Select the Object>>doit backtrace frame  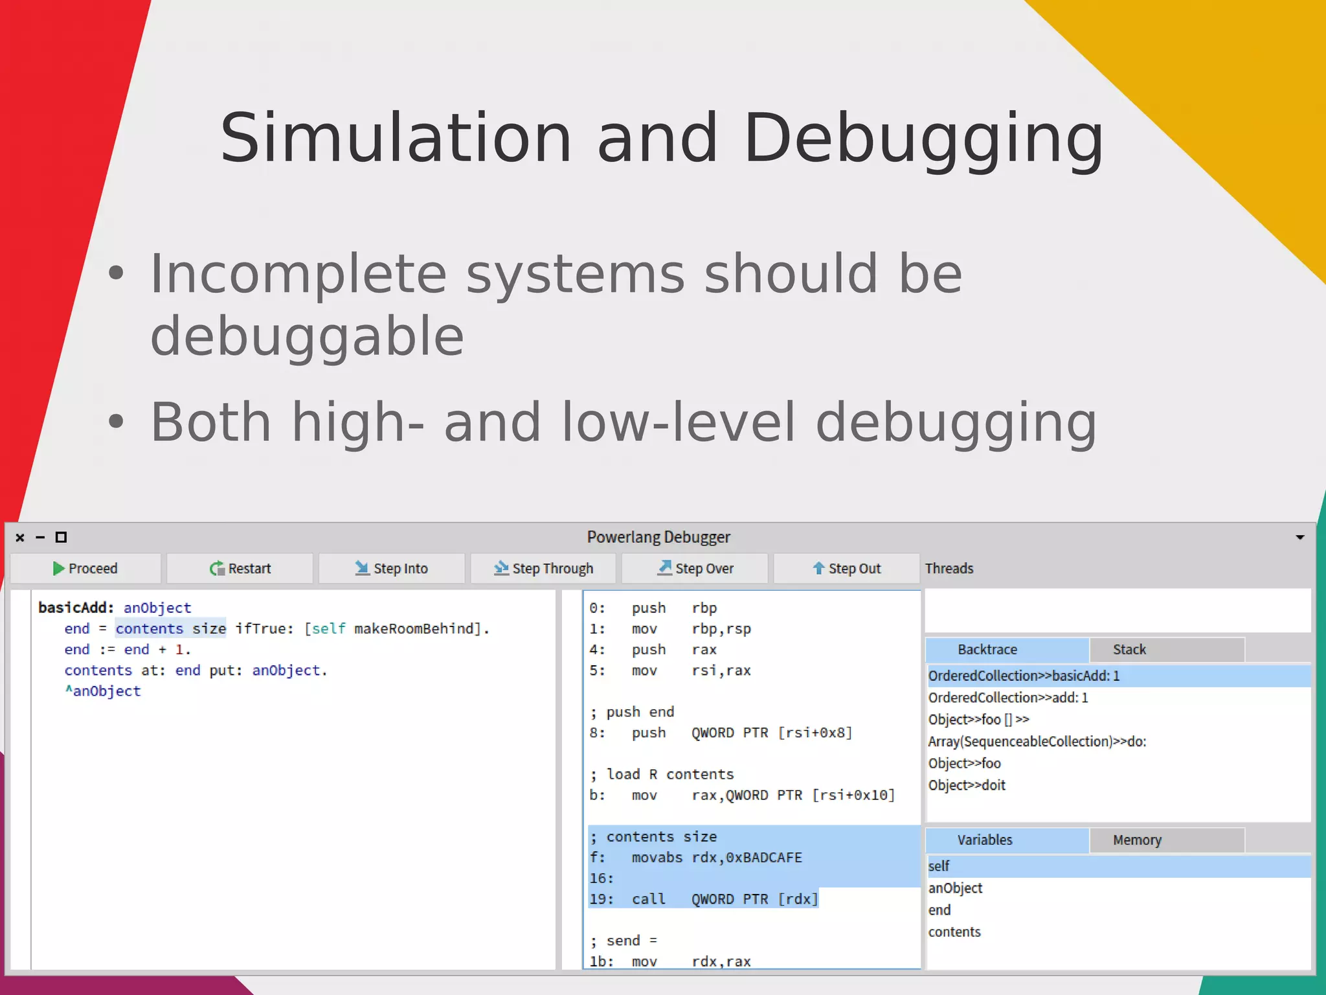[x=1119, y=785]
